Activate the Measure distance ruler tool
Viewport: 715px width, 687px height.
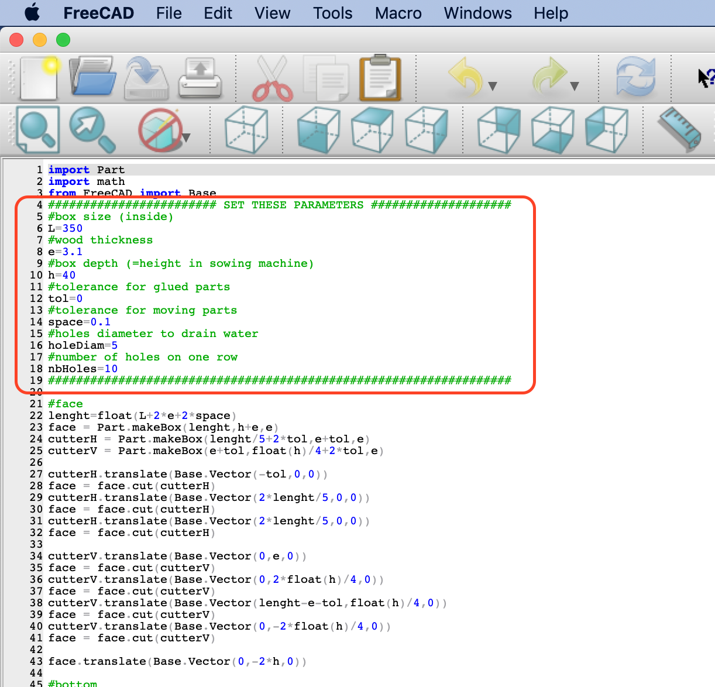tap(680, 129)
